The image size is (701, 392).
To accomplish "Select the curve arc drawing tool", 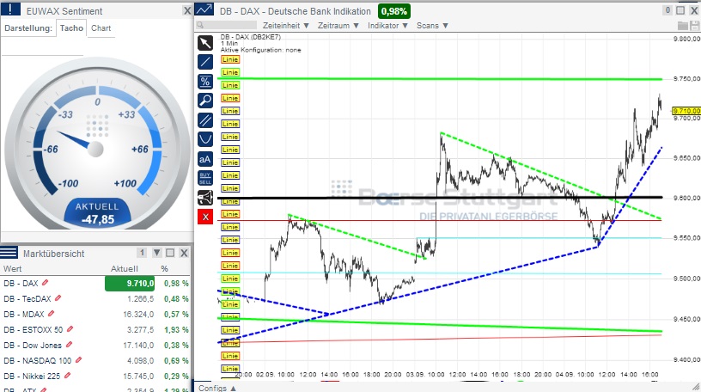I will tap(205, 139).
